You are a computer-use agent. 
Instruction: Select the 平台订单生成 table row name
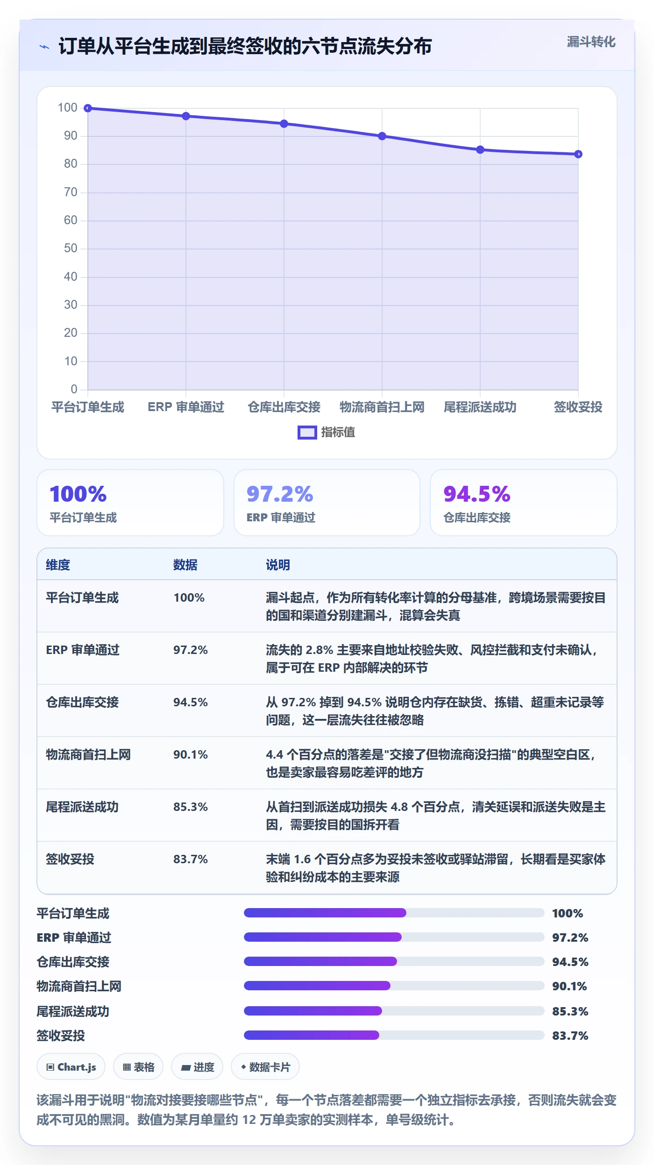click(x=82, y=597)
